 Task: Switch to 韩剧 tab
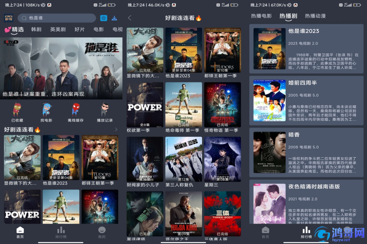tap(36, 29)
